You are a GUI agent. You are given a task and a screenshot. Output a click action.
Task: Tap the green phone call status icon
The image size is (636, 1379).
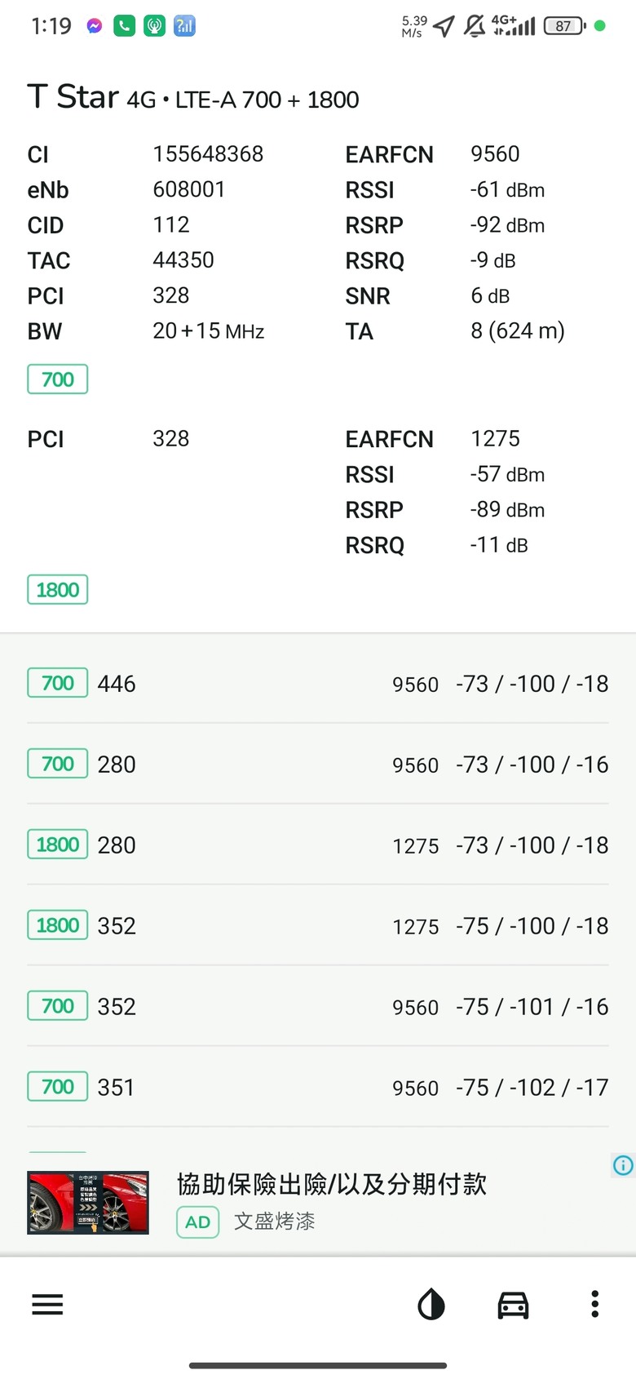(124, 26)
